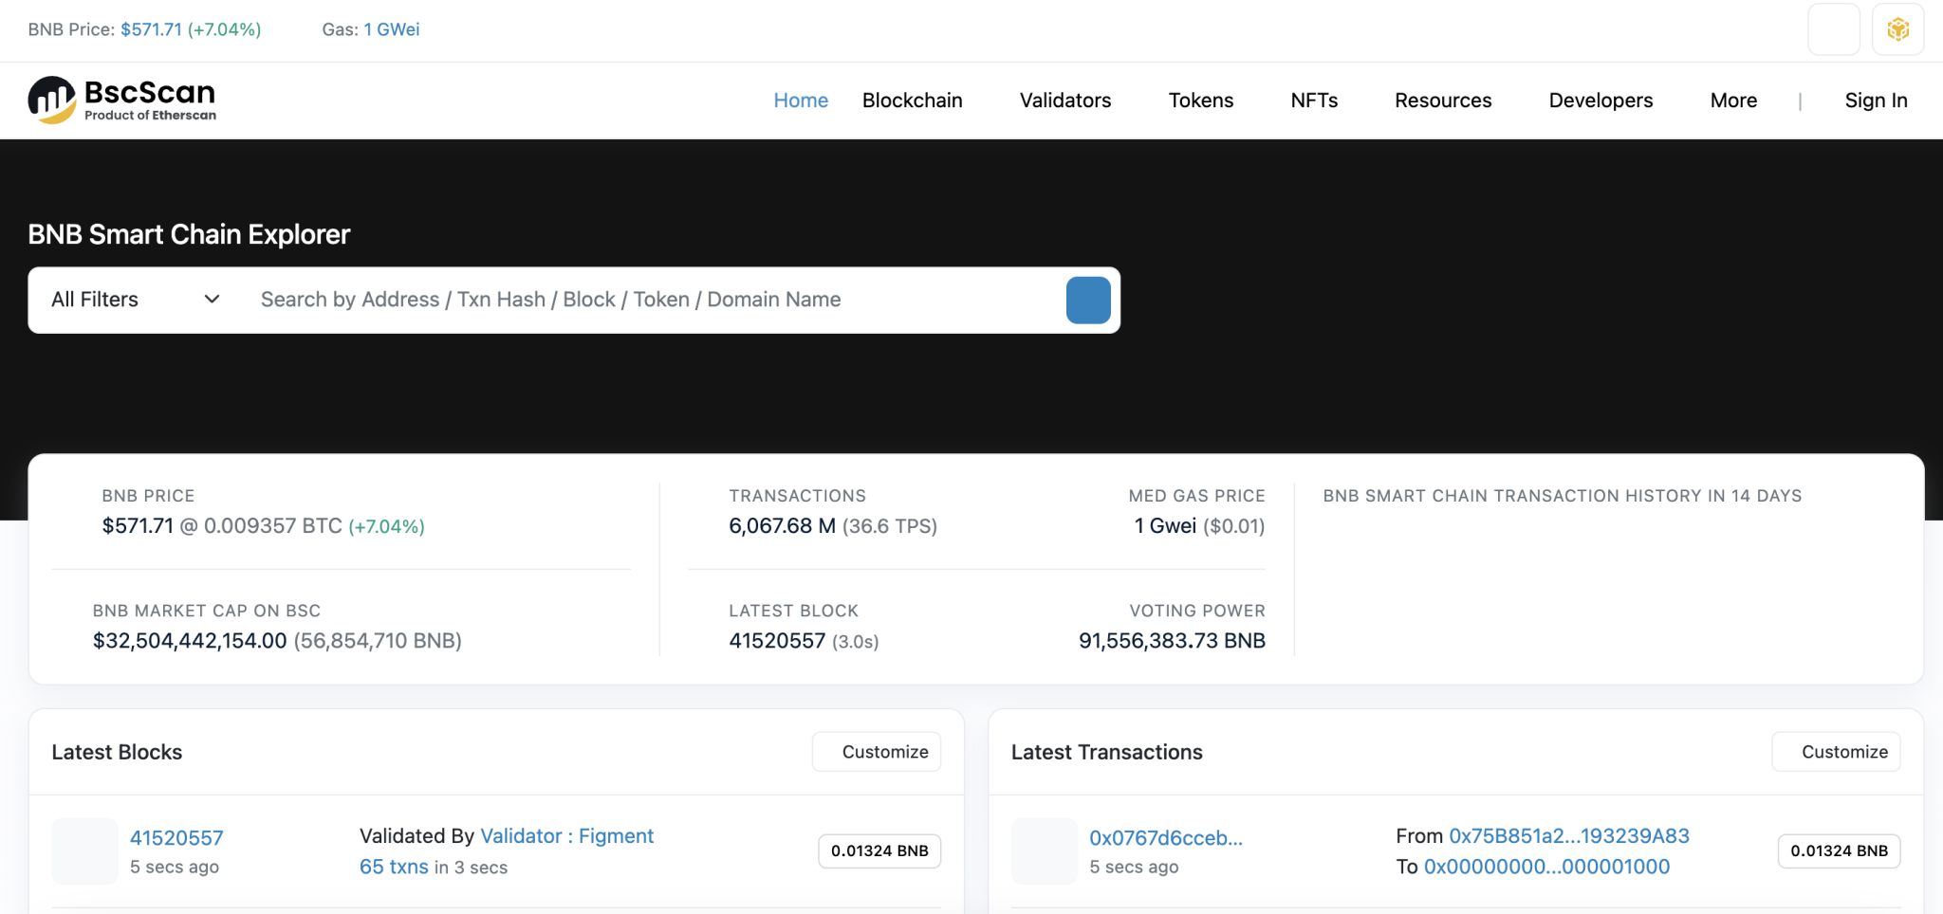Click the BscScan logo
Viewport: 1943px width, 914px height.
121,100
